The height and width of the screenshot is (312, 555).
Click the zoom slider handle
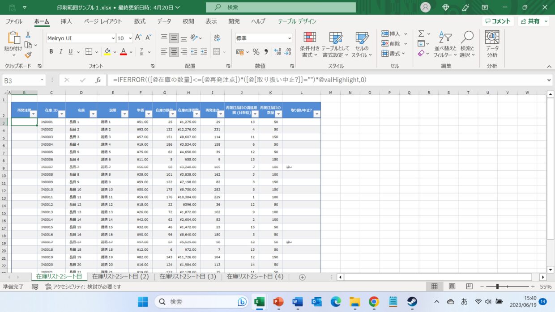pos(497,287)
